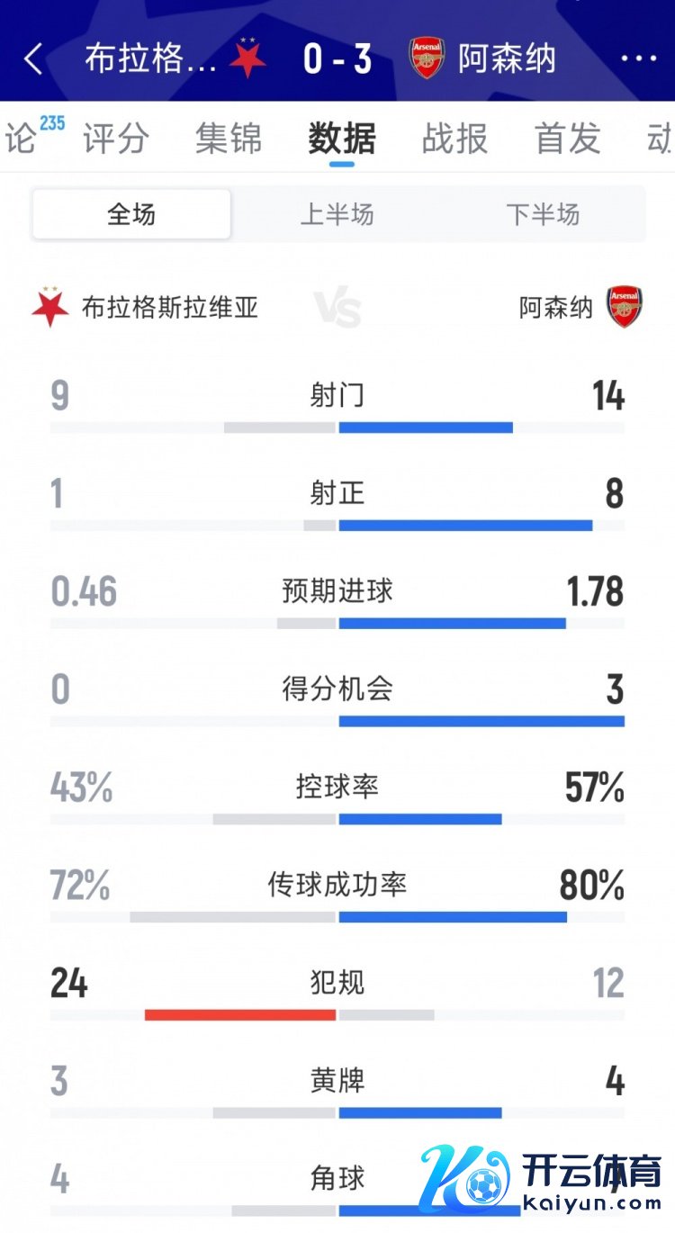Screen dimensions: 675x1233
Task: Tap Slavia Prague star logo beside team name
Action: (x=50, y=307)
